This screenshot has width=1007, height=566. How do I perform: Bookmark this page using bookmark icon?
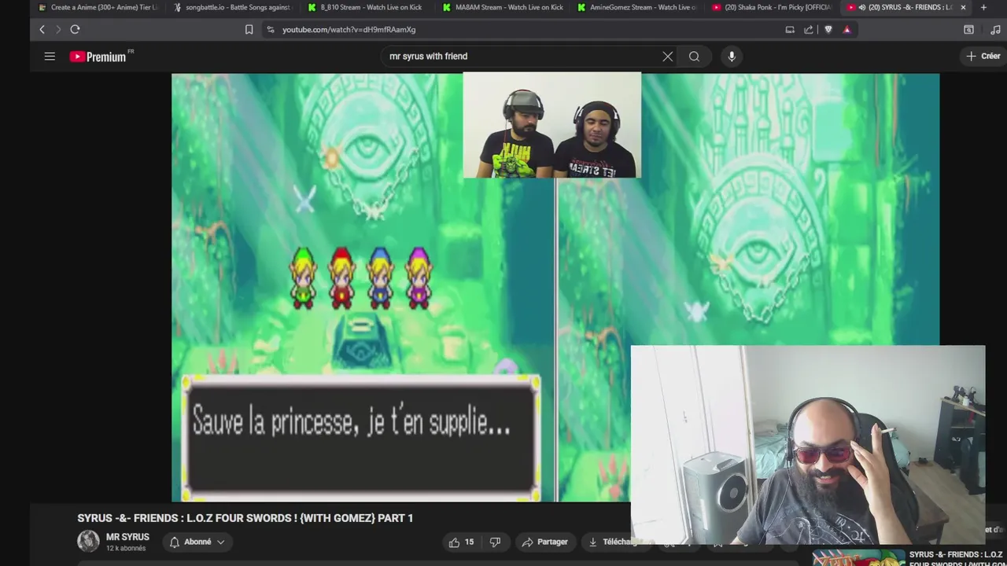[x=249, y=29]
